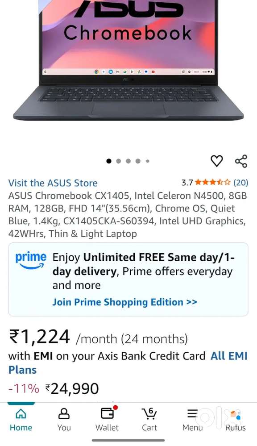The width and height of the screenshot is (257, 446).
Task: Select the third image carousel dot
Action: pyautogui.click(x=128, y=161)
